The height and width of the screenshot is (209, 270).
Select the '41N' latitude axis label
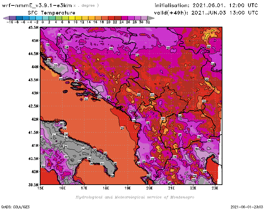coord(35,145)
